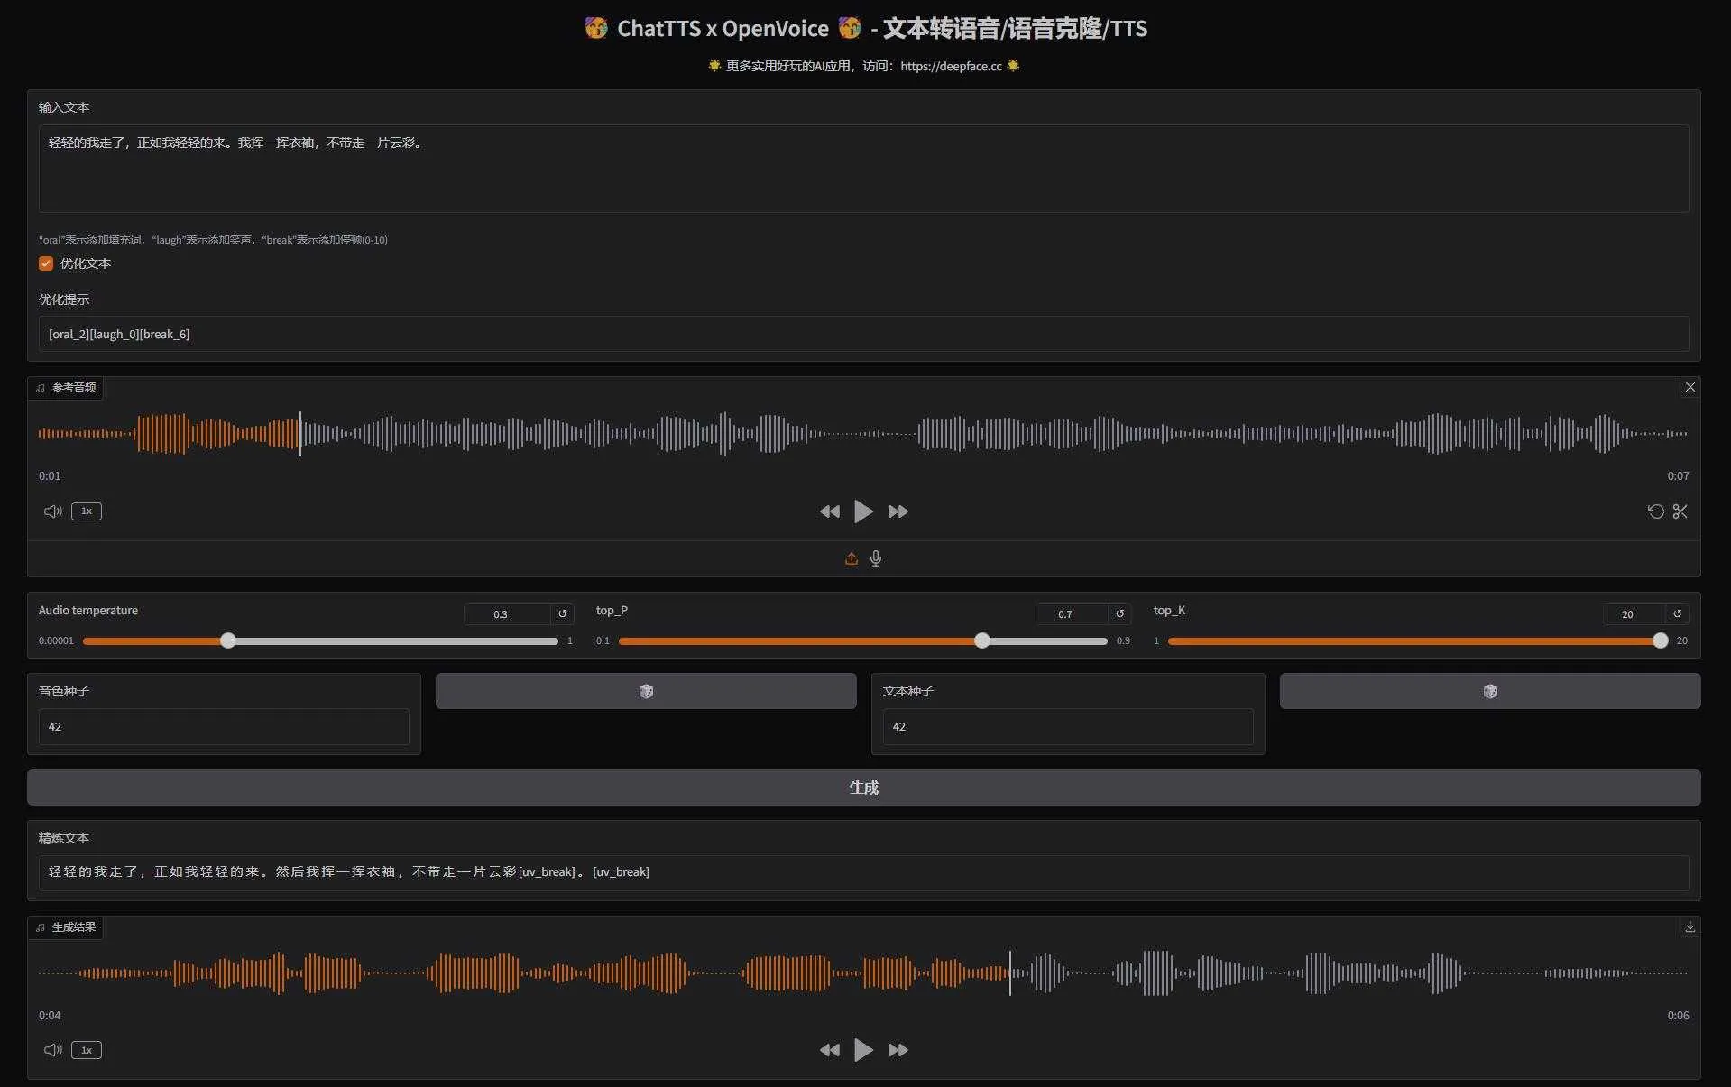This screenshot has height=1087, width=1731.
Task: Mute the generated result volume icon
Action: coord(52,1050)
